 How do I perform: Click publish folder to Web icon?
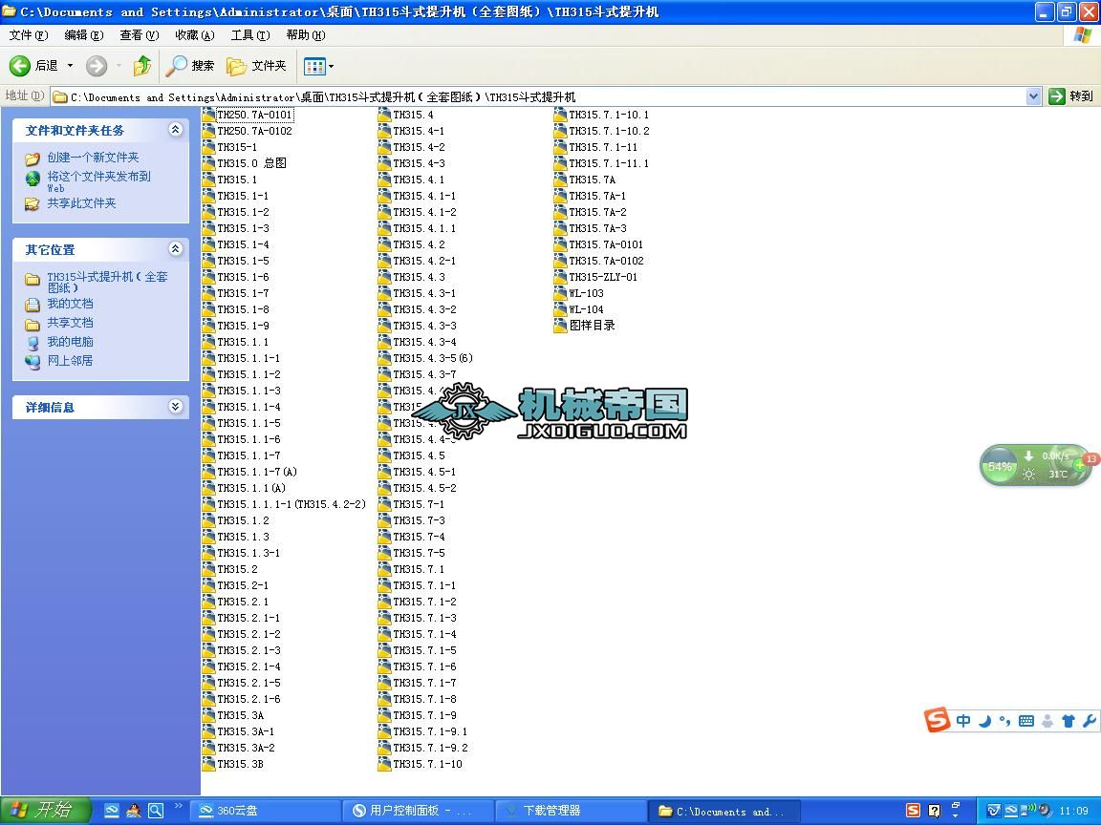point(32,179)
